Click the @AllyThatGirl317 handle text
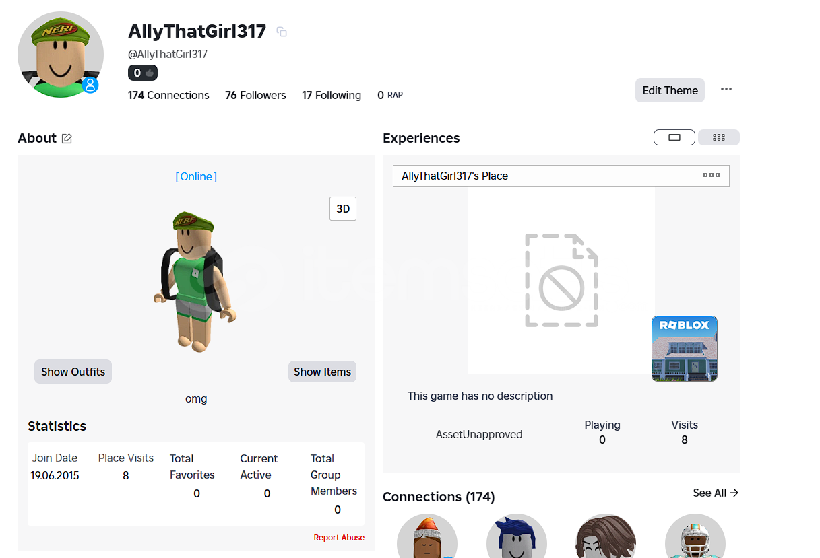 coord(168,55)
